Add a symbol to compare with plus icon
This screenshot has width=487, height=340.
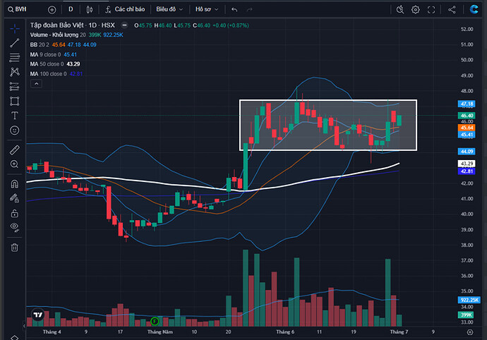52,10
